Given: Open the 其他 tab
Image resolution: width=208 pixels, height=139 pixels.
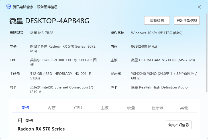Looking at the screenshot, I should [x=184, y=108].
